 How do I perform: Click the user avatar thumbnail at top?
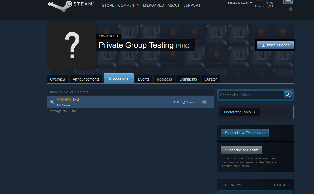(288, 2)
